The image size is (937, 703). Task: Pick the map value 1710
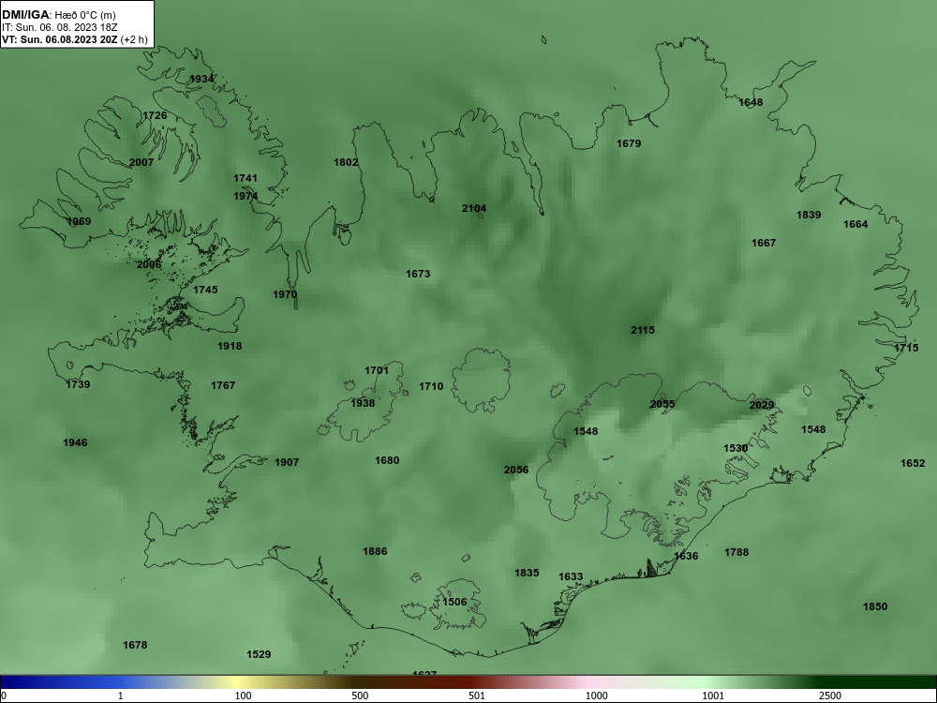coord(431,387)
